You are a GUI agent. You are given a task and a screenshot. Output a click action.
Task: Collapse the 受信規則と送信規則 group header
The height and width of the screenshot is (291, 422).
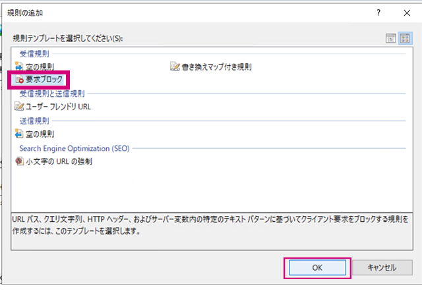click(x=52, y=94)
